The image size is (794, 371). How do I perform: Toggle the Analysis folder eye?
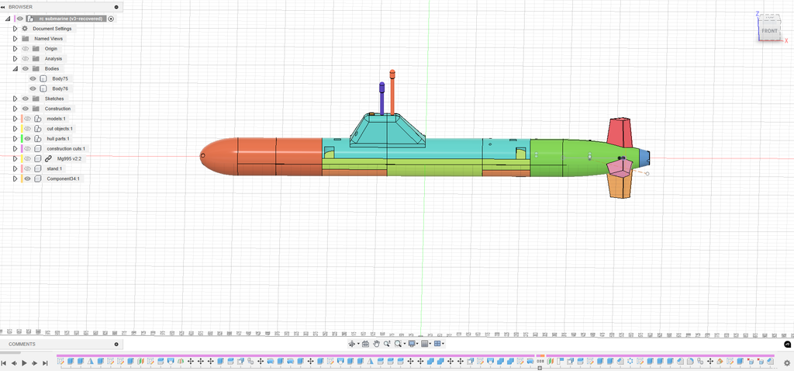coord(26,59)
